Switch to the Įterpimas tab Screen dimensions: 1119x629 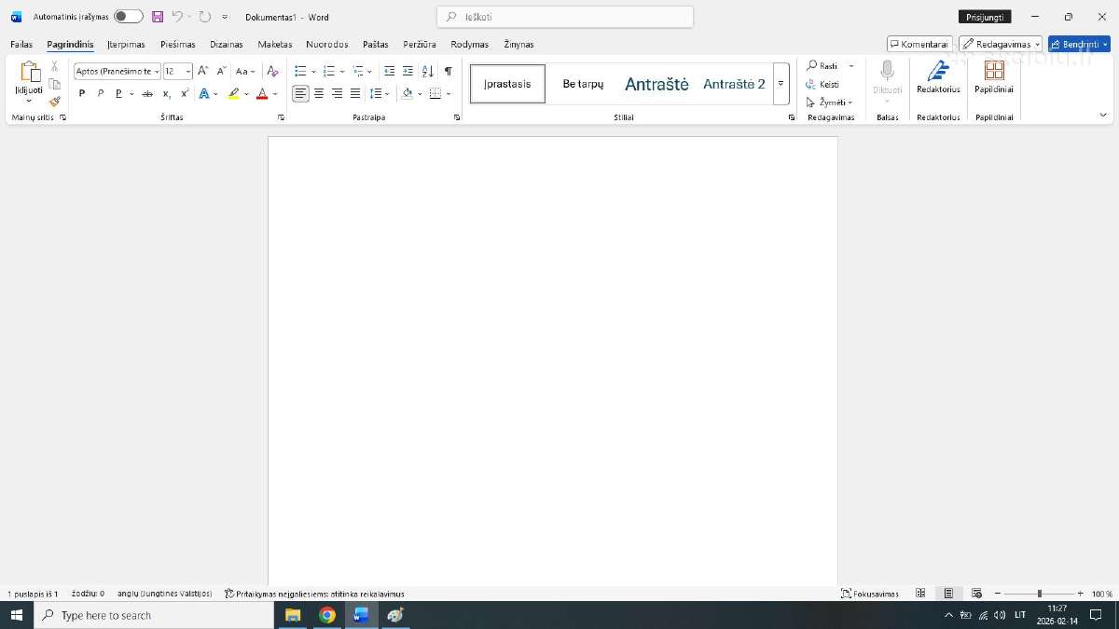(126, 44)
